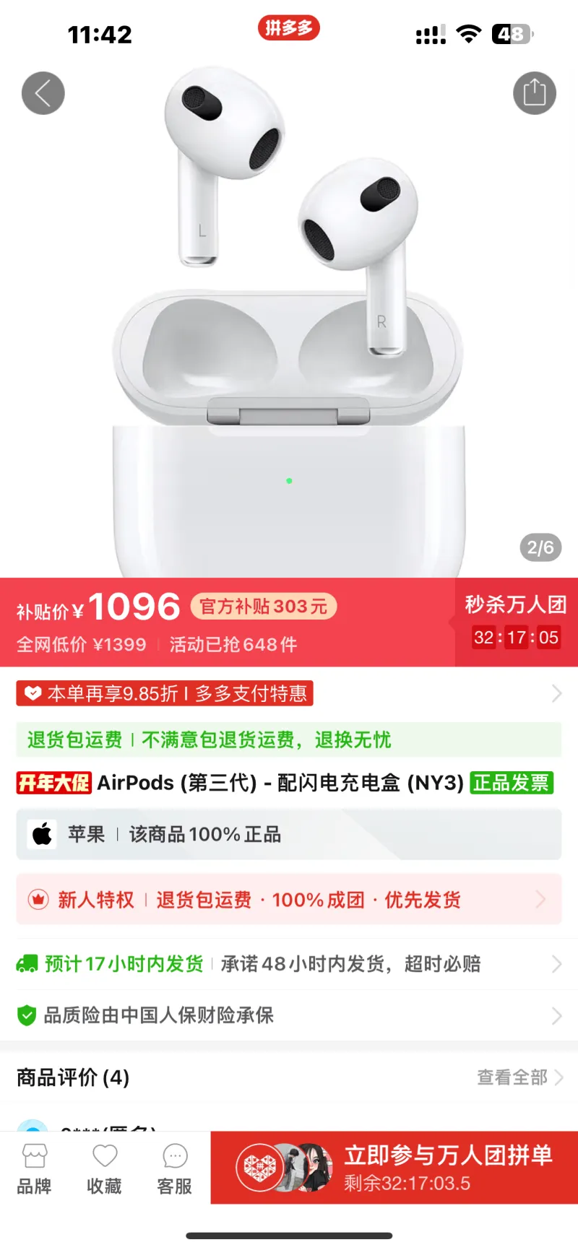The width and height of the screenshot is (578, 1250).
Task: Tap the Apple logo brand icon
Action: click(42, 834)
